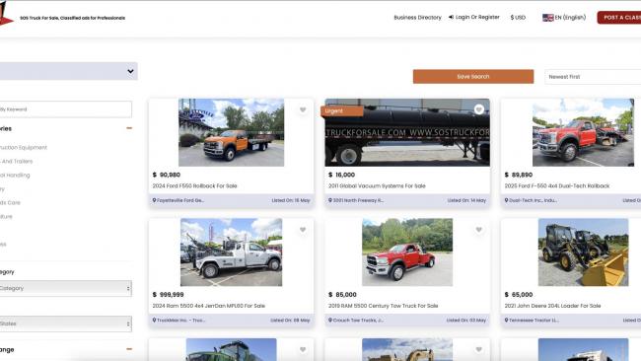Click the US flag language icon
This screenshot has height=361, width=641.
(547, 18)
